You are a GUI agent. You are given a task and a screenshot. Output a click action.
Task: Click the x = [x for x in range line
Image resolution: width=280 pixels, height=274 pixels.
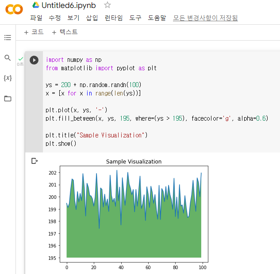(93, 93)
